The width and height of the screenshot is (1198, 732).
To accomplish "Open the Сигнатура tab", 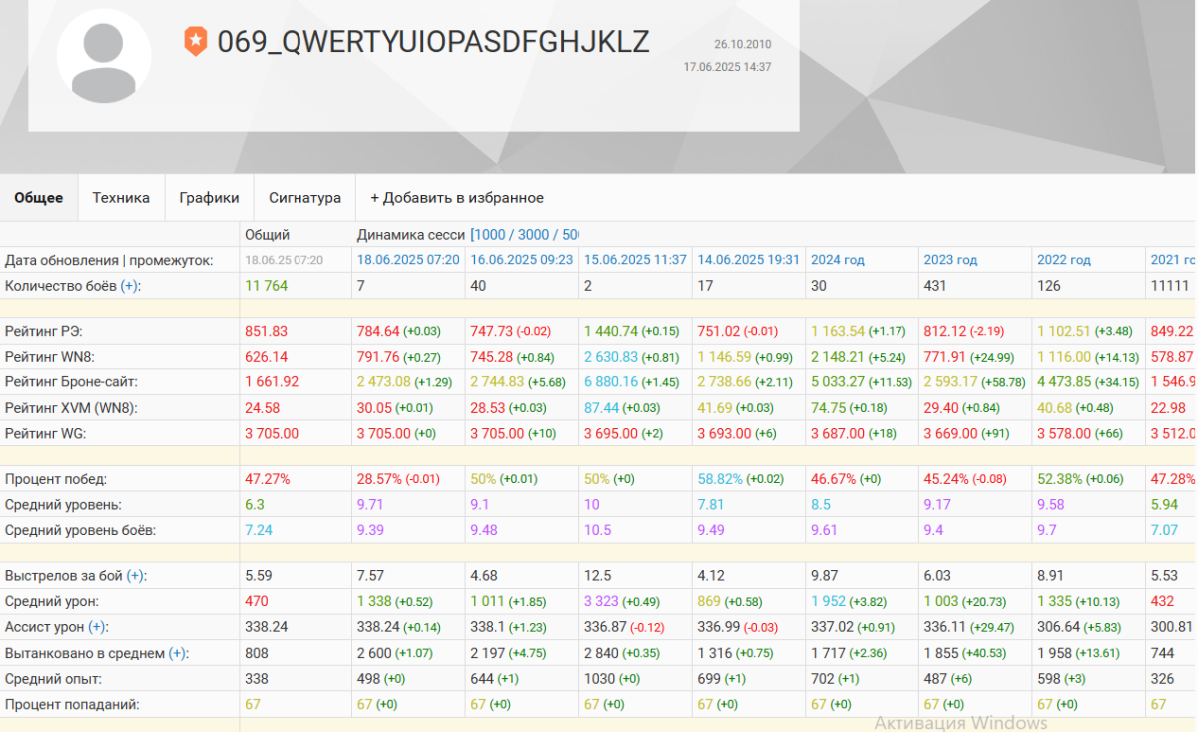I will (304, 198).
